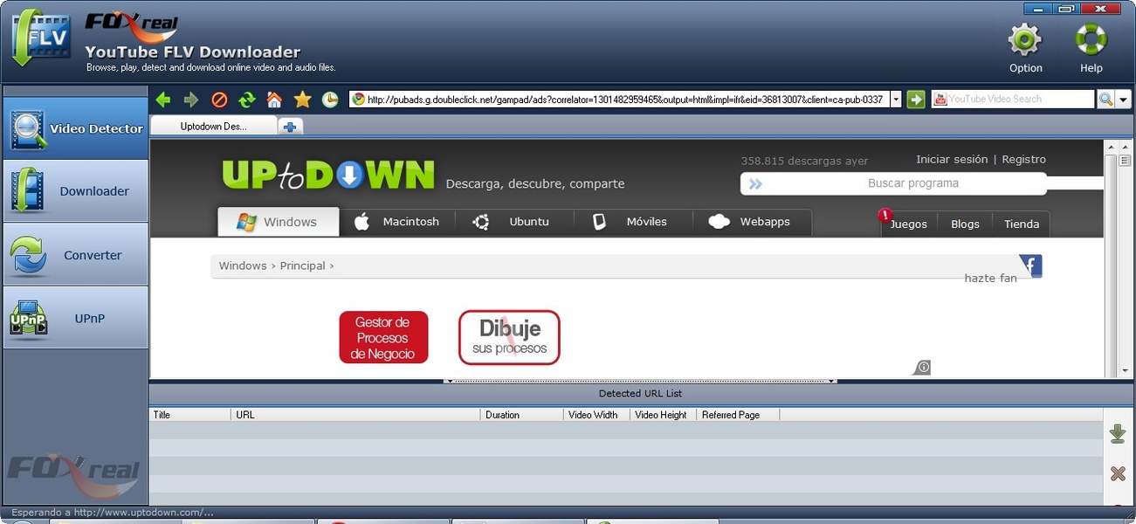
Task: Click the ad info icon below banner
Action: 923,368
